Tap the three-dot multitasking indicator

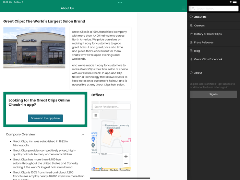tap(120, 2)
